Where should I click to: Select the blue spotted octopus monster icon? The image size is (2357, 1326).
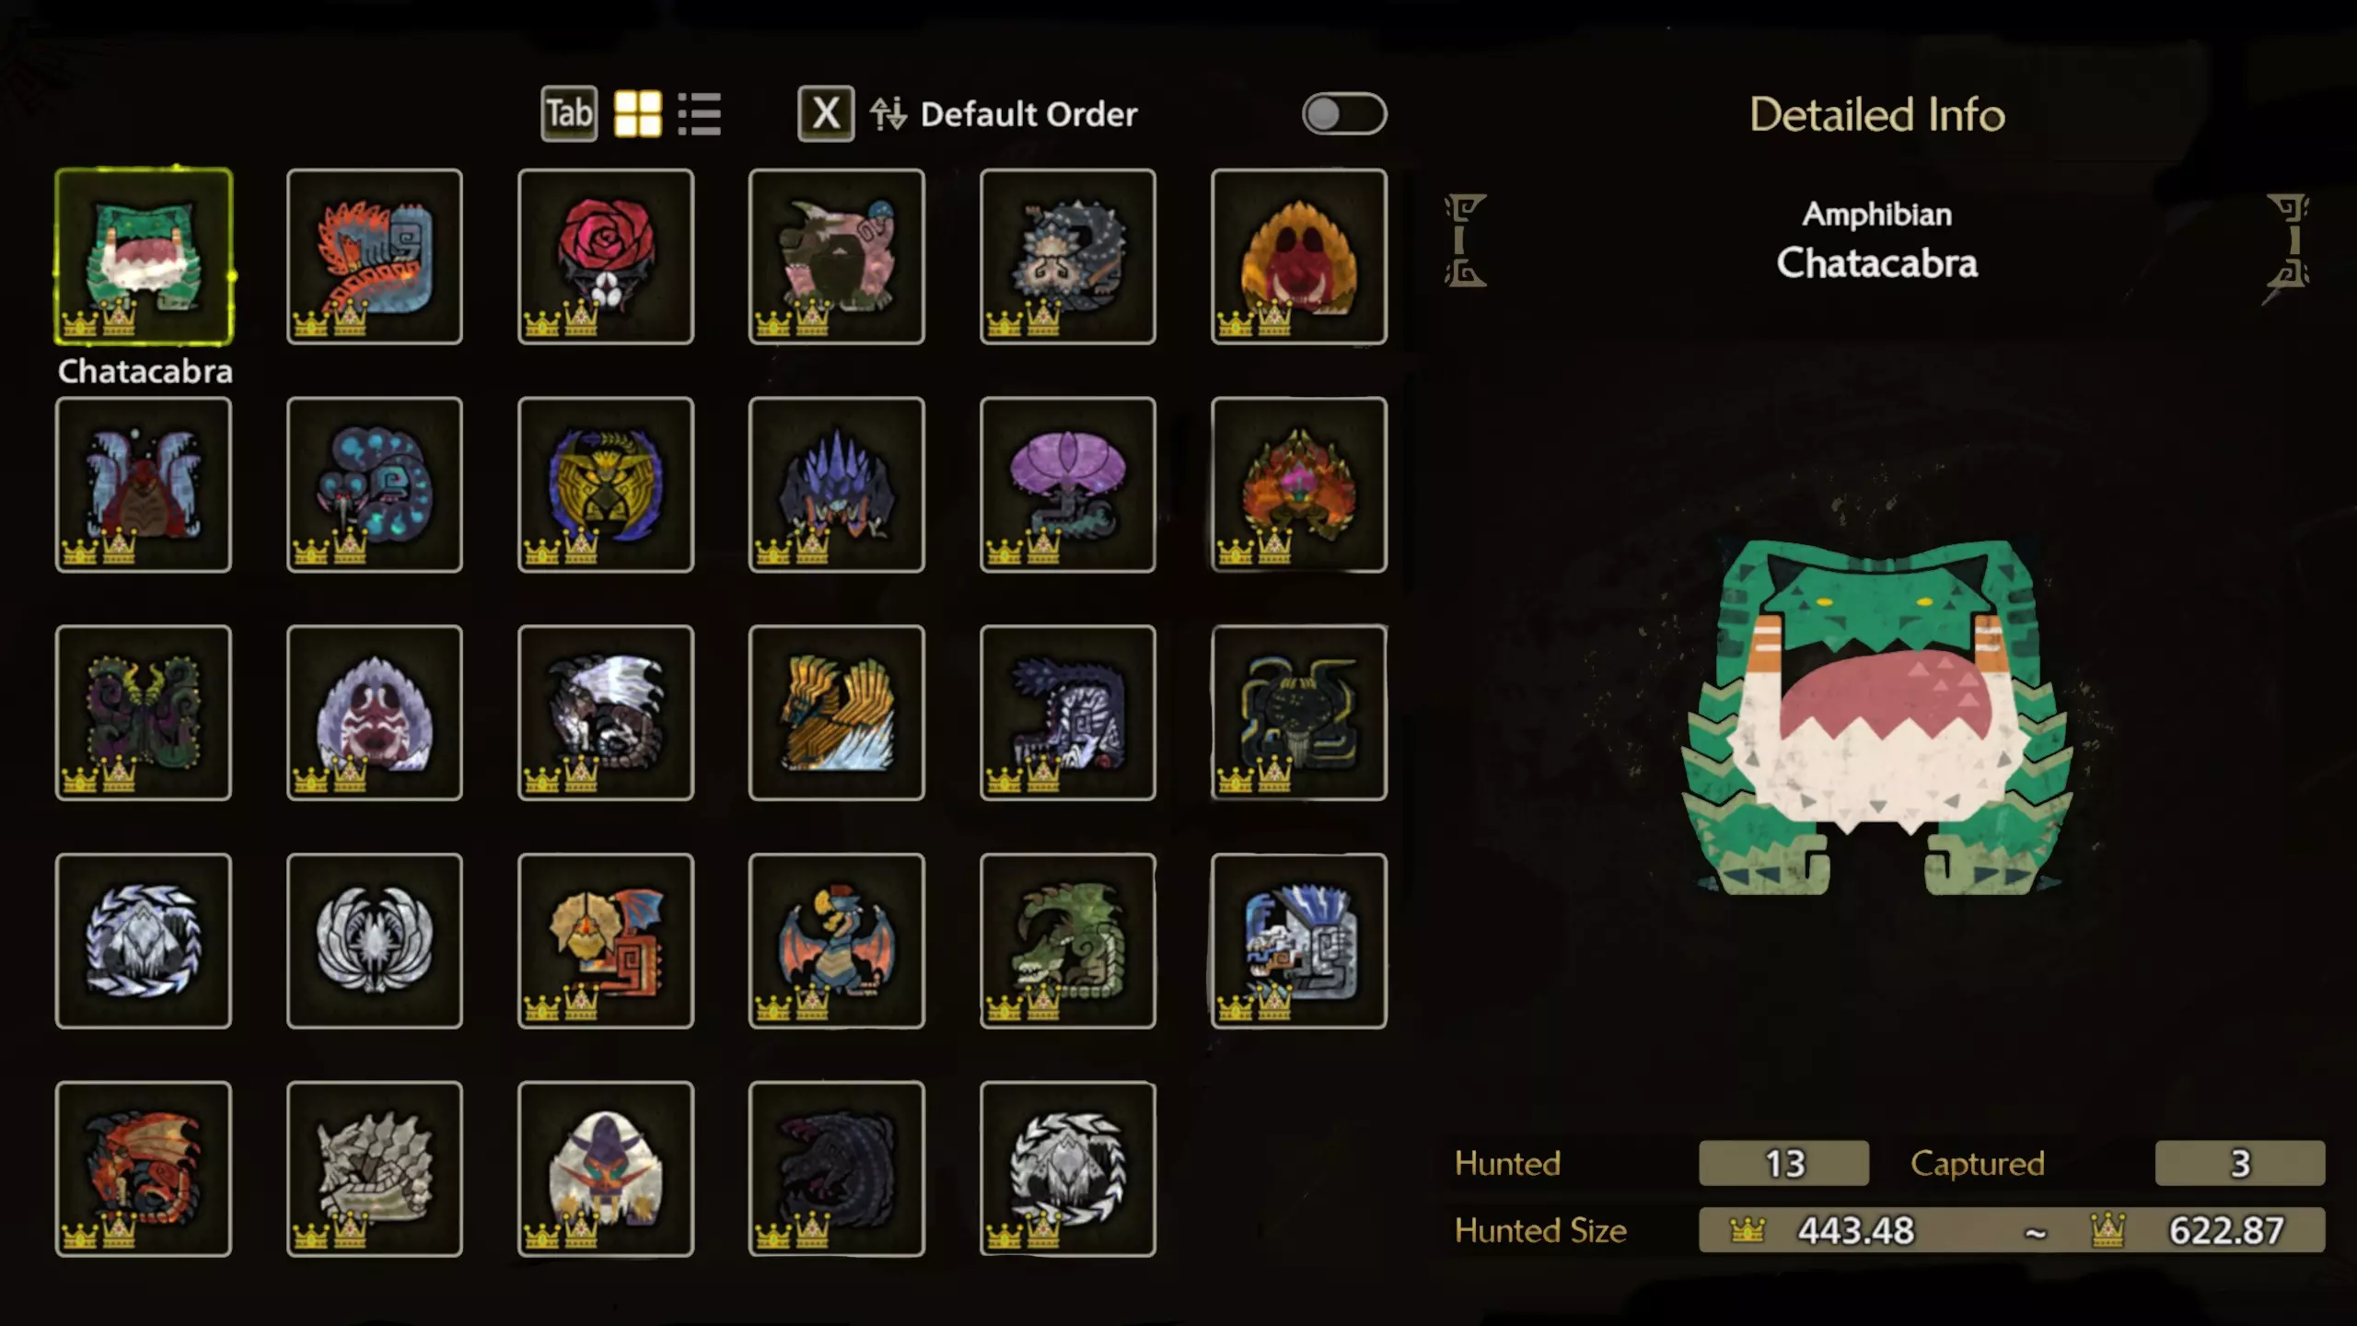pos(375,485)
